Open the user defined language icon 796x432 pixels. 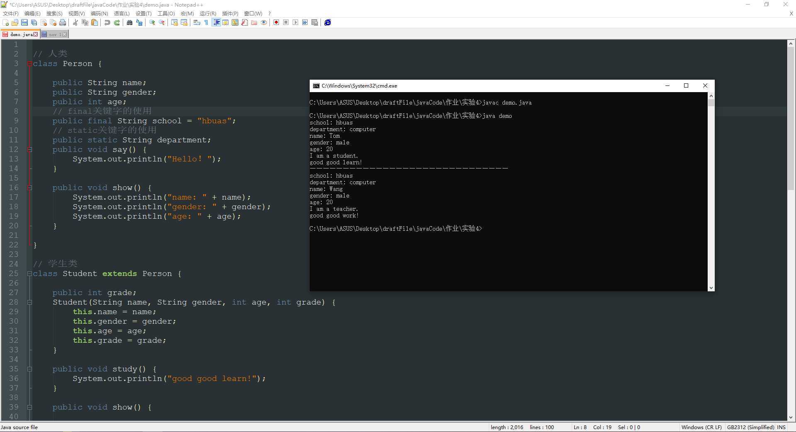226,22
